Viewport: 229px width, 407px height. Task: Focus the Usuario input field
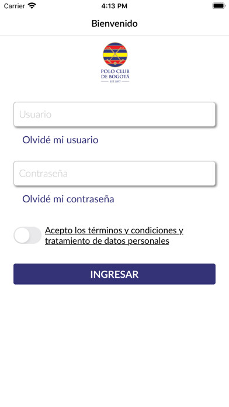[114, 114]
